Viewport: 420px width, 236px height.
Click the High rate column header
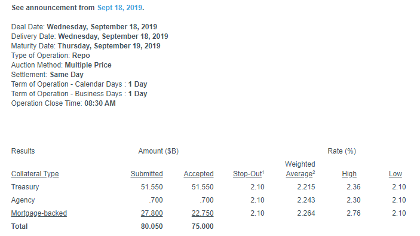(349, 174)
